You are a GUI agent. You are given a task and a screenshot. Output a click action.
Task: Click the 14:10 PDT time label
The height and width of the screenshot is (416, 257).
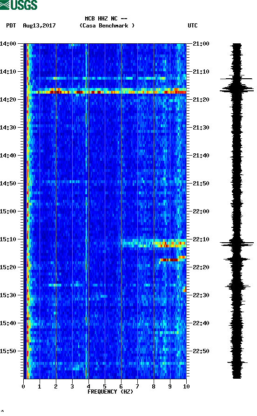[8, 72]
